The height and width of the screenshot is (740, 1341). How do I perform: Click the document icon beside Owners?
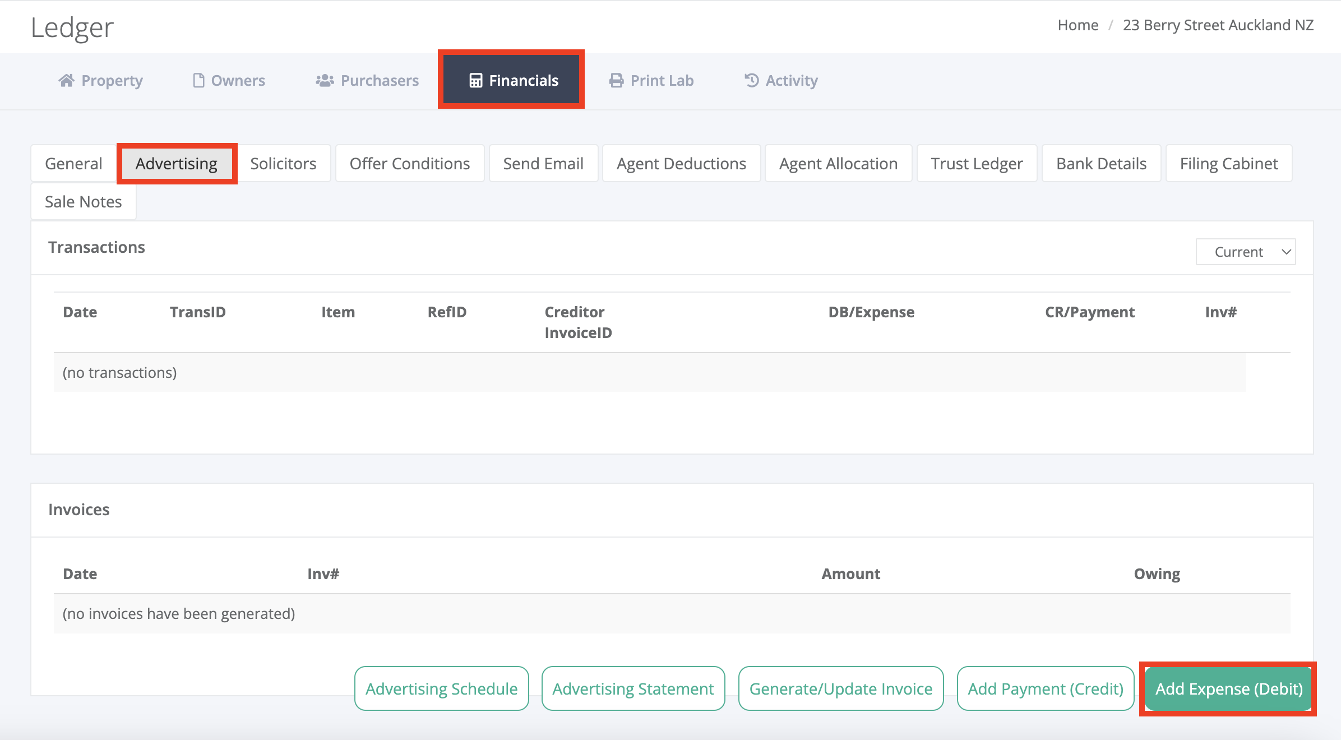198,81
